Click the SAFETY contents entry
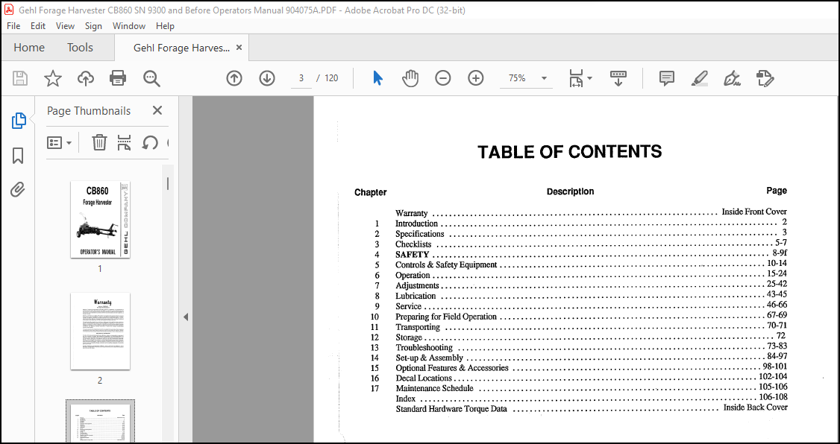Viewport: 840px width, 444px height. 412,255
